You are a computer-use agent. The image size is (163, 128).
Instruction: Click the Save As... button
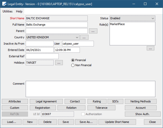click(x=86, y=122)
